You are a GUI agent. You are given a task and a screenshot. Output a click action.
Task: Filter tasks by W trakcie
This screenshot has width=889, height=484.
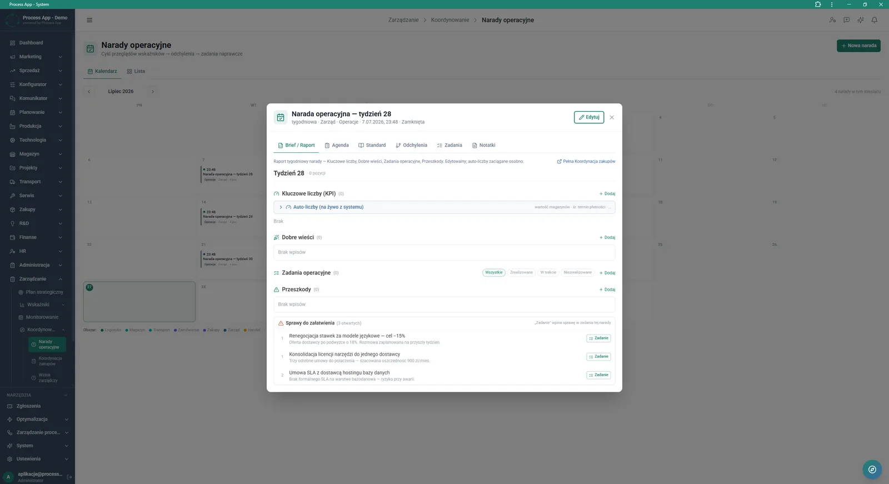pyautogui.click(x=548, y=273)
